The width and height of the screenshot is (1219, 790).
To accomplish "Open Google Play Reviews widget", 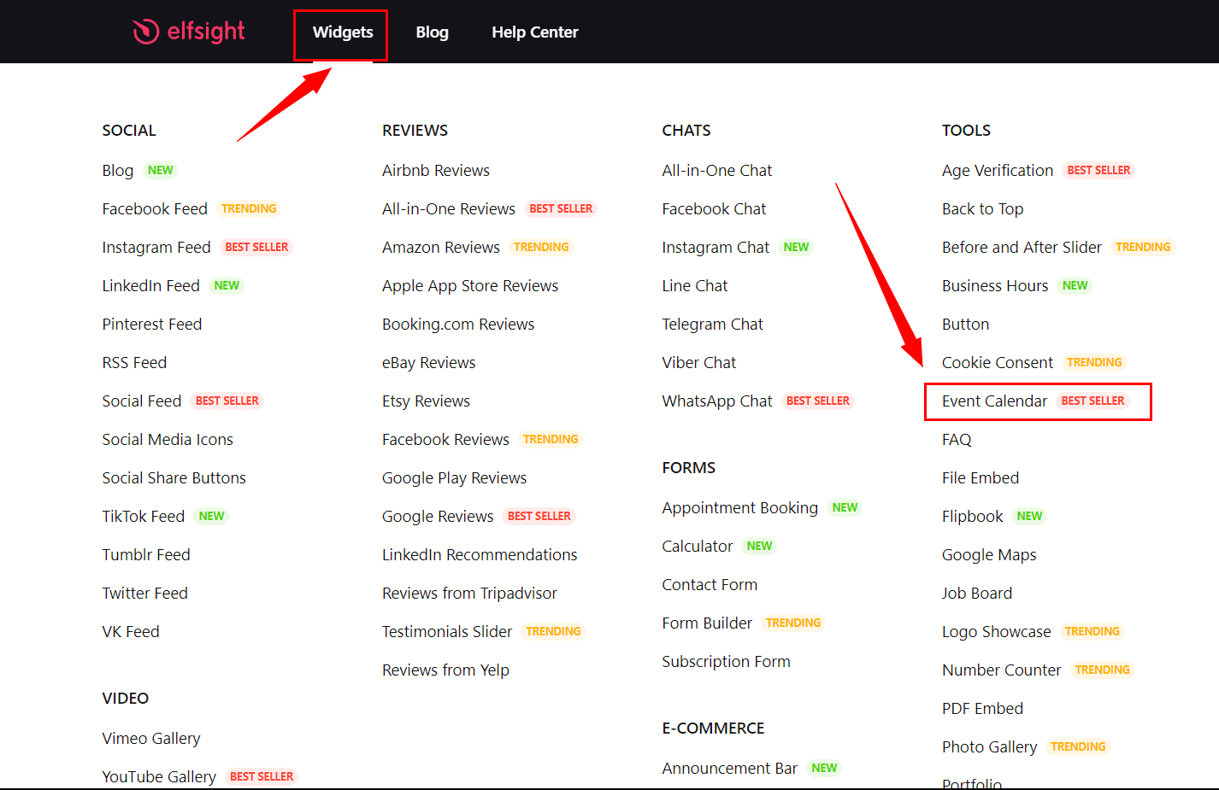I will point(455,478).
